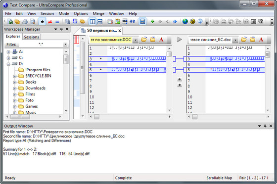Open web compare globe icon
277x184 pixels.
tap(185, 22)
